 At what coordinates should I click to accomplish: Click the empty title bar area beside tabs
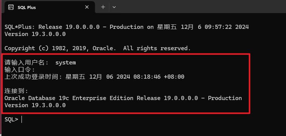pos(200,7)
